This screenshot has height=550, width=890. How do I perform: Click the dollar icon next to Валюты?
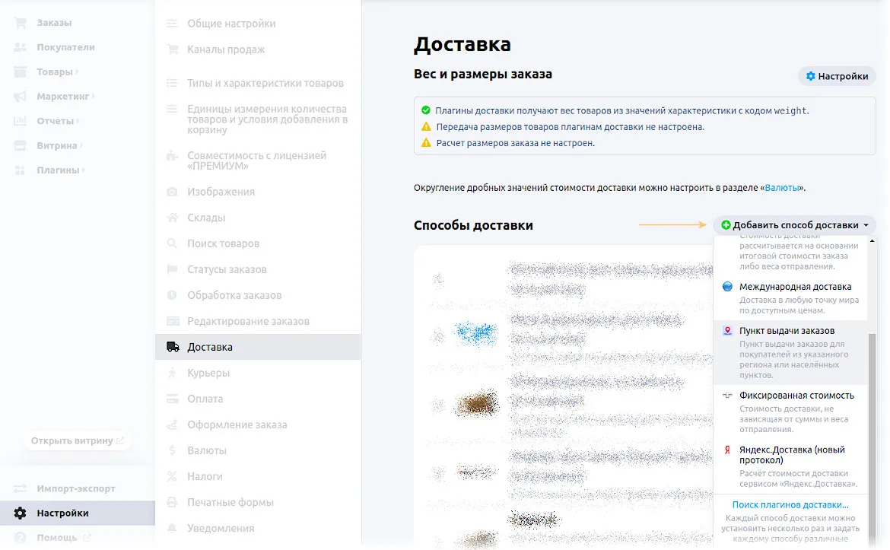click(173, 450)
